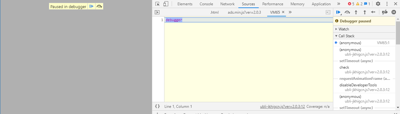400x114 pixels.
Task: Go to the Performance tab
Action: [273, 4]
